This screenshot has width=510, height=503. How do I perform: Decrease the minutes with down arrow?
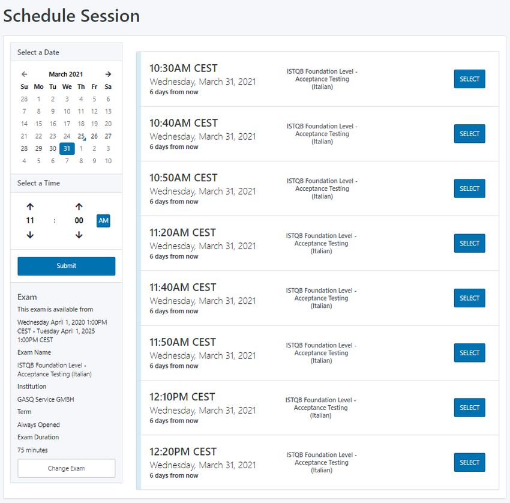click(x=79, y=235)
